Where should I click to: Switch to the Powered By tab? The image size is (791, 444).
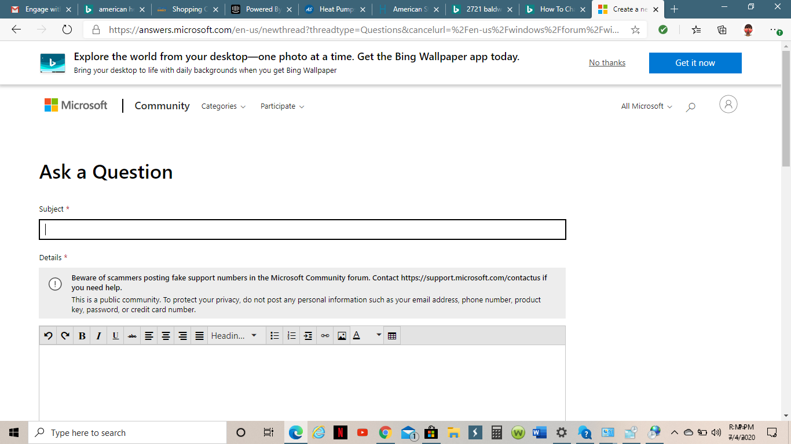pyautogui.click(x=261, y=9)
